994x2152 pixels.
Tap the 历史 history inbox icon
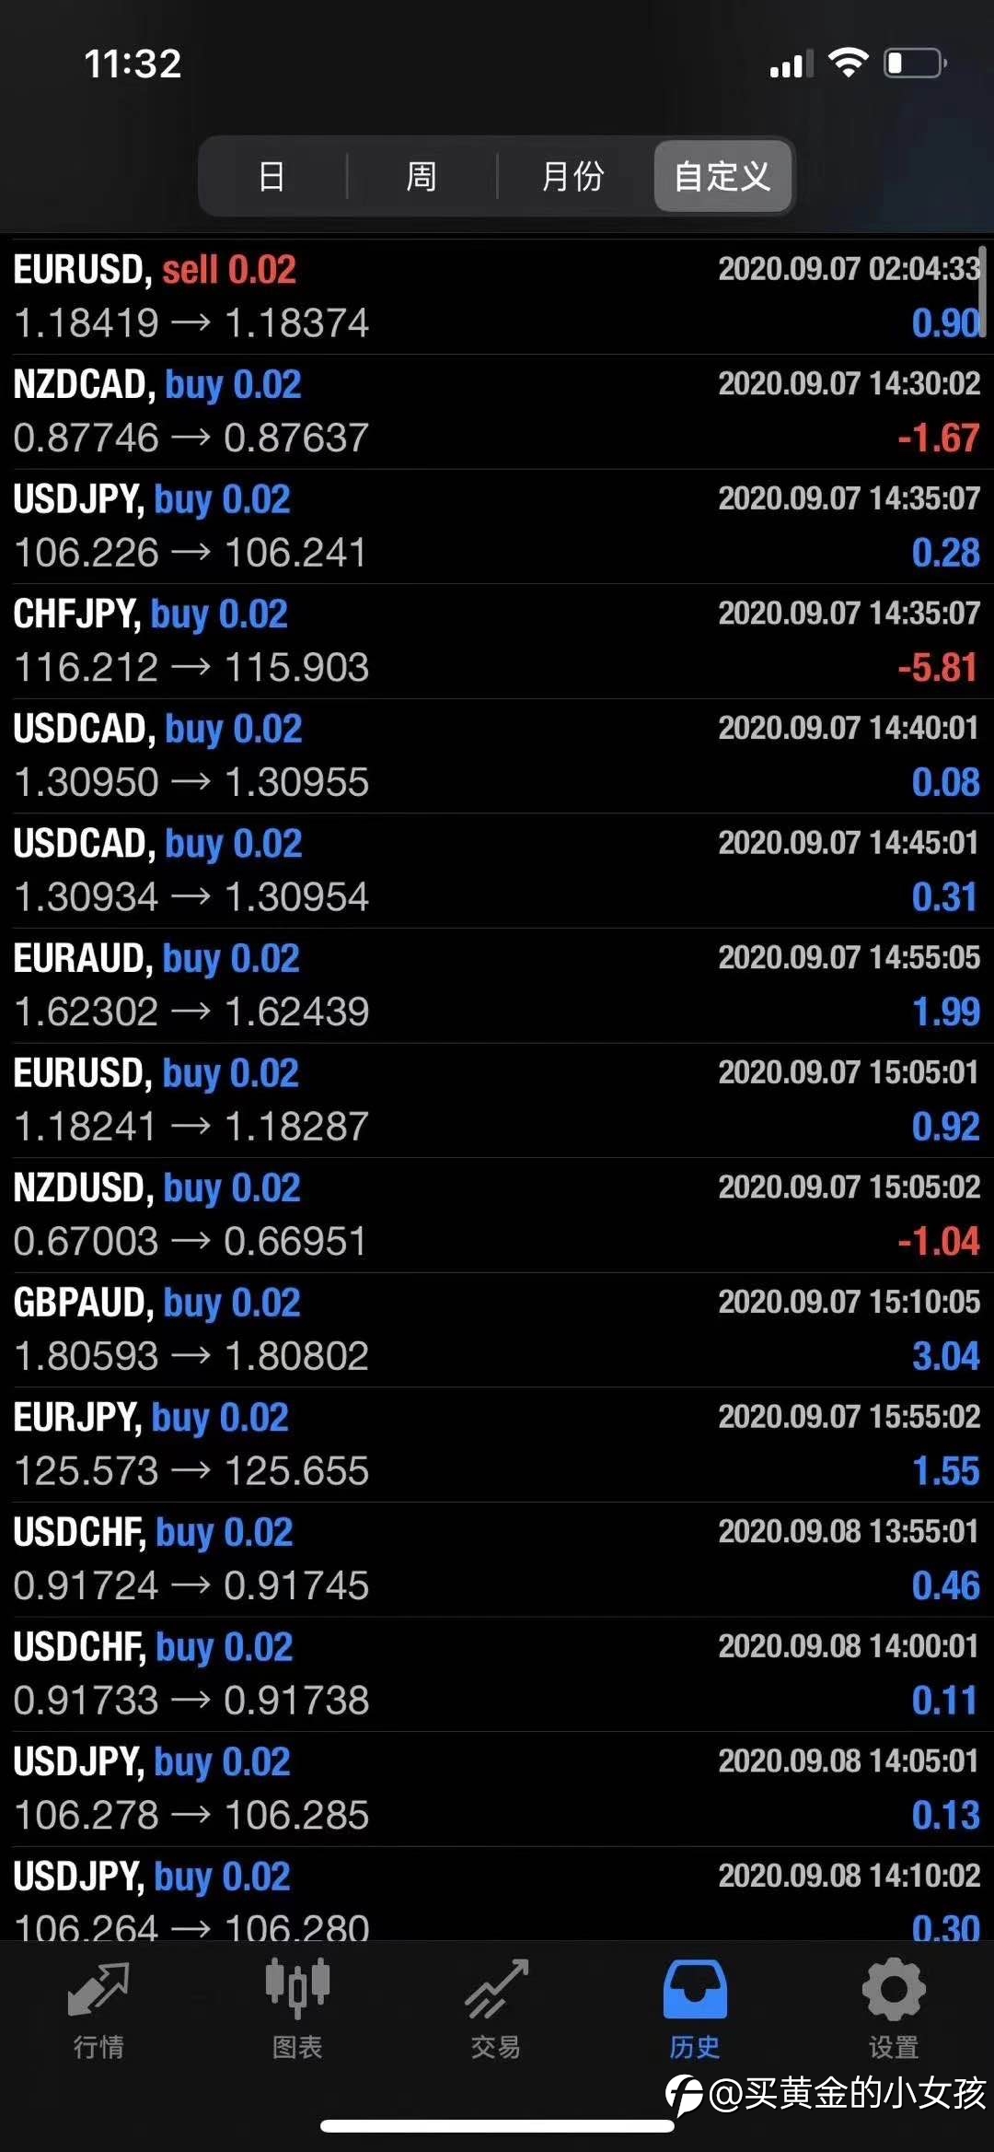[x=695, y=1988]
